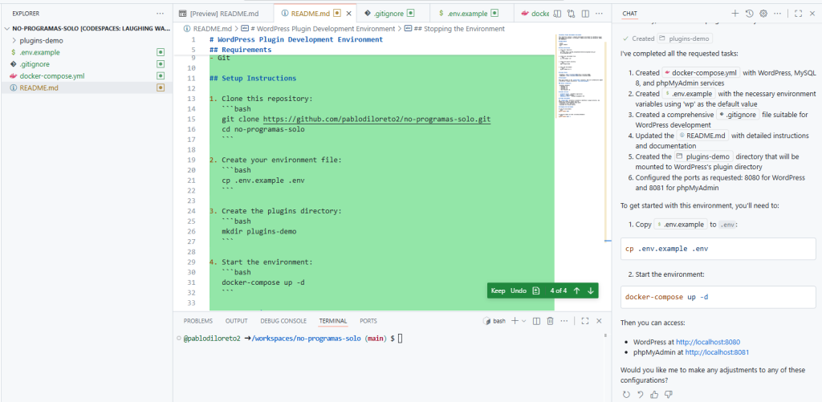Image resolution: width=822 pixels, height=402 pixels.
Task: Give thumbs up to the chat response
Action: point(655,394)
